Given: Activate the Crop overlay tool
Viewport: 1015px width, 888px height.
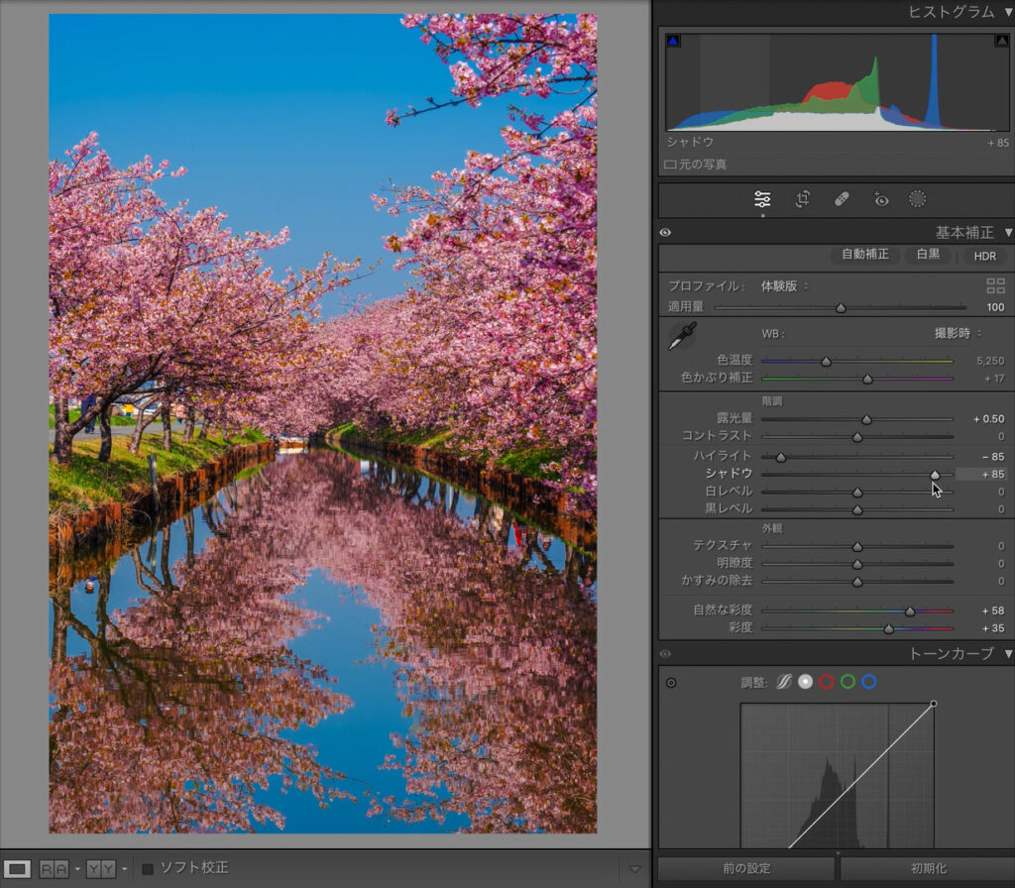Looking at the screenshot, I should pos(803,199).
